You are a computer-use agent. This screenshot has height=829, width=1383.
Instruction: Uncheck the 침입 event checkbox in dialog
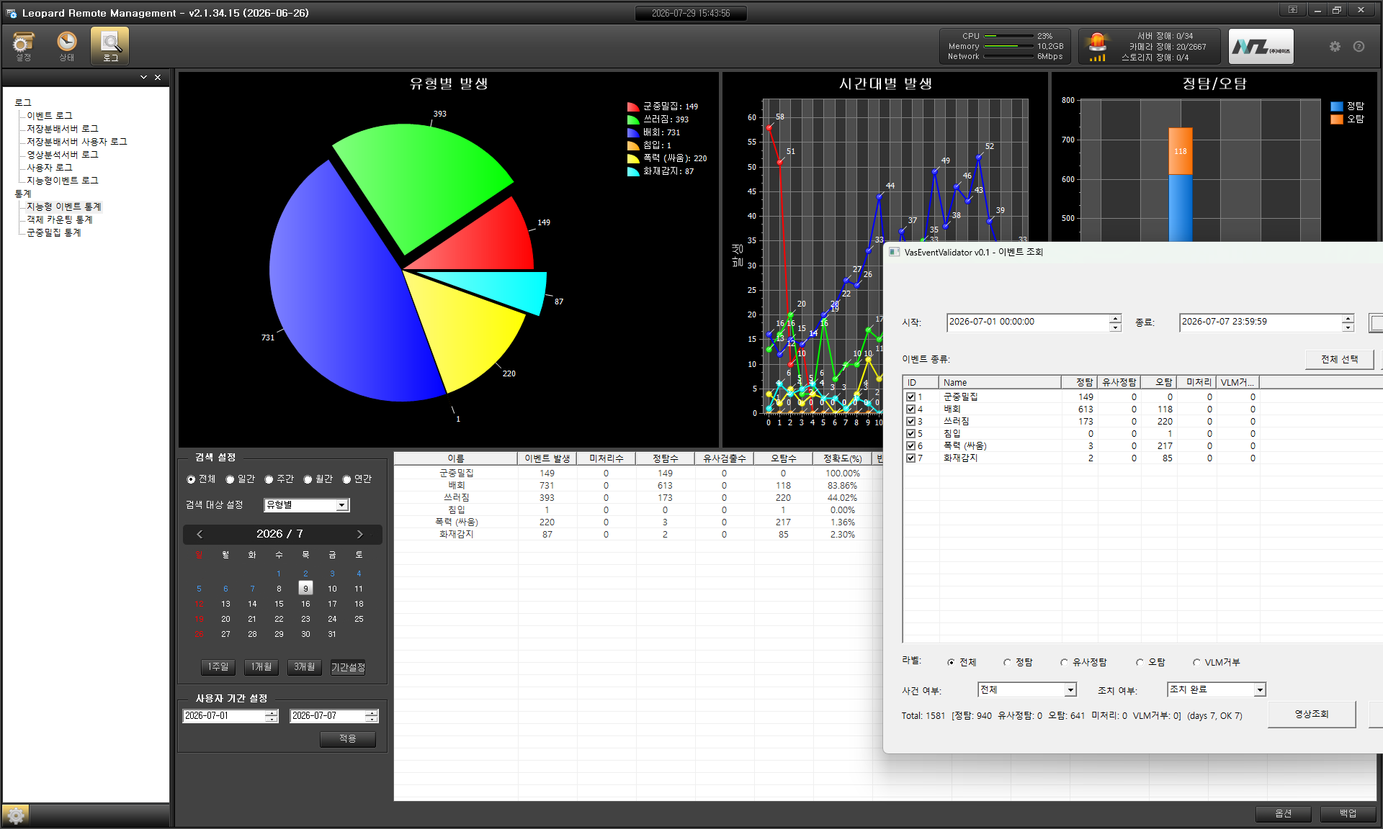910,434
